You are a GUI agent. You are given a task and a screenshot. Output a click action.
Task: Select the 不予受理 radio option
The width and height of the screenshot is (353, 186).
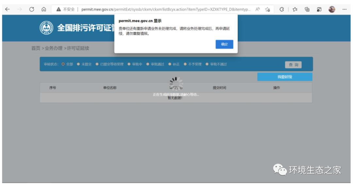(185, 64)
